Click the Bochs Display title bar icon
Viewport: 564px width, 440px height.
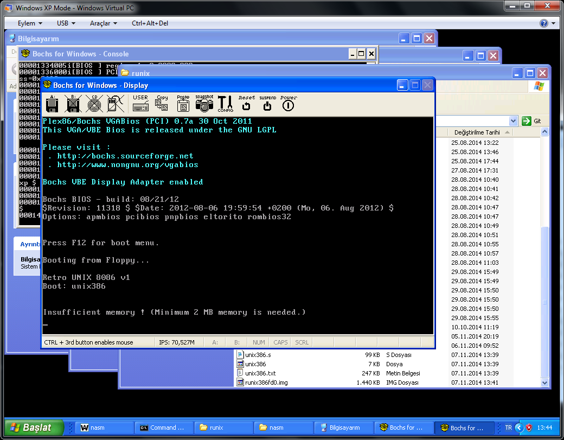pos(47,85)
